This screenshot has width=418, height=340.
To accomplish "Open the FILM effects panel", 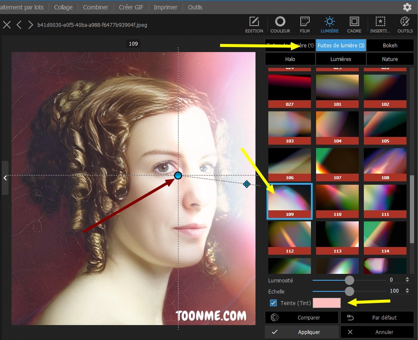I will [305, 25].
